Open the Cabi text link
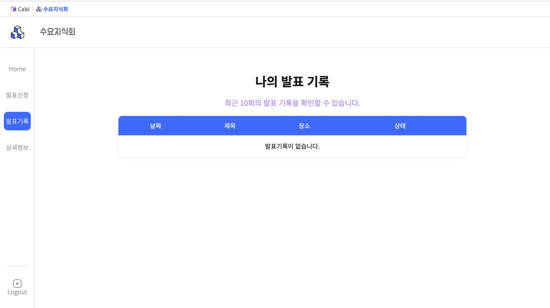Image resolution: width=550 pixels, height=308 pixels. [x=24, y=9]
